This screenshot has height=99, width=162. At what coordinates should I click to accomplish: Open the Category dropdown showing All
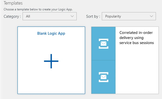tap(50, 16)
